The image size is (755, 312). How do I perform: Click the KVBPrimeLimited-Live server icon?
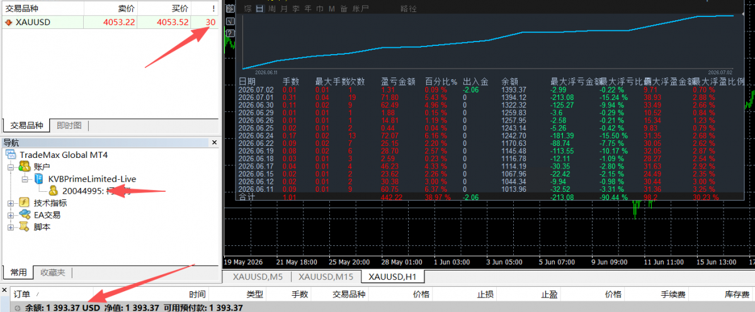[x=40, y=179]
